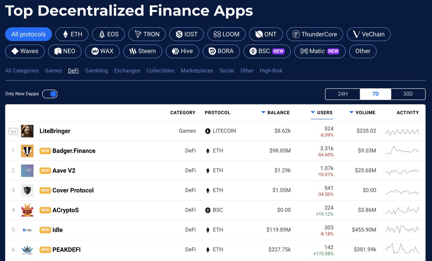This screenshot has width=432, height=261.
Task: Filter by NEO protocol
Action: [x=65, y=51]
